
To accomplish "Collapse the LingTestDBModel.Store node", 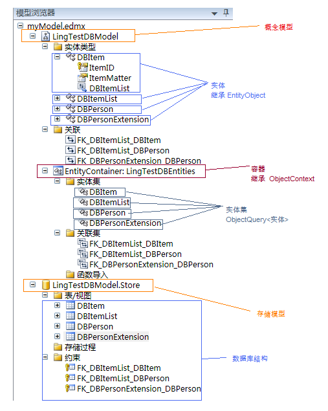I will [x=32, y=285].
